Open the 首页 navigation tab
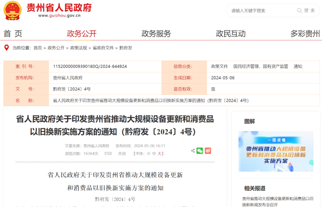 (13, 34)
